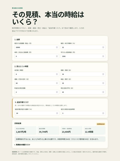
Task: Click the stepper in the estimate amount field
Action: [57, 47]
